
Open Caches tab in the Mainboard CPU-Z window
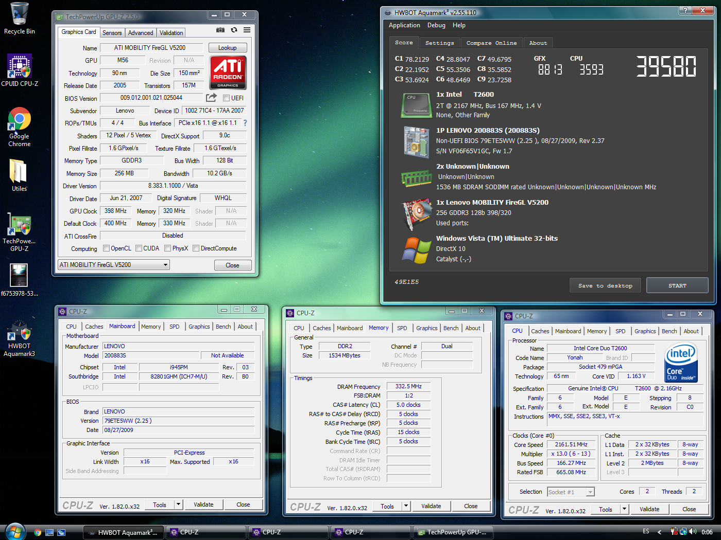[x=94, y=327]
